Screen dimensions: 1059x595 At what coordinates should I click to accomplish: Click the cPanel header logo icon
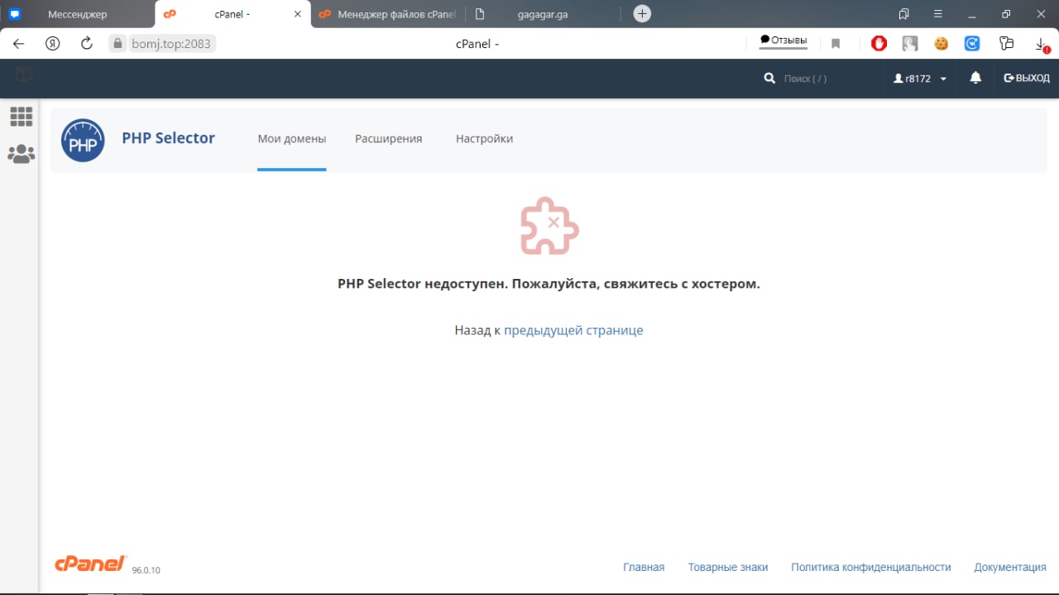24,75
